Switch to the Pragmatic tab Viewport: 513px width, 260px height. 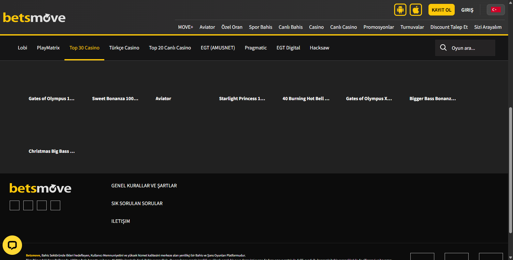coord(256,48)
